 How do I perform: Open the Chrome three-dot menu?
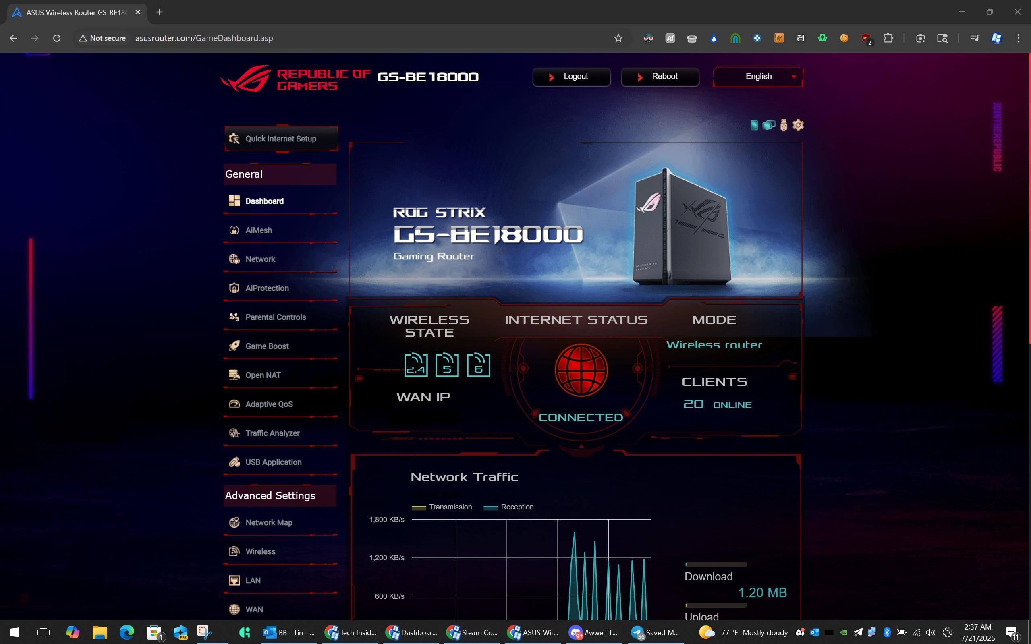coord(1018,38)
